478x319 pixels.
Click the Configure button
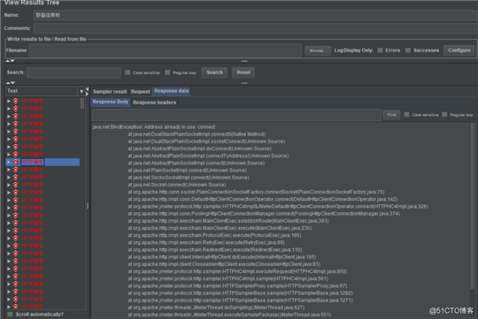pyautogui.click(x=459, y=50)
